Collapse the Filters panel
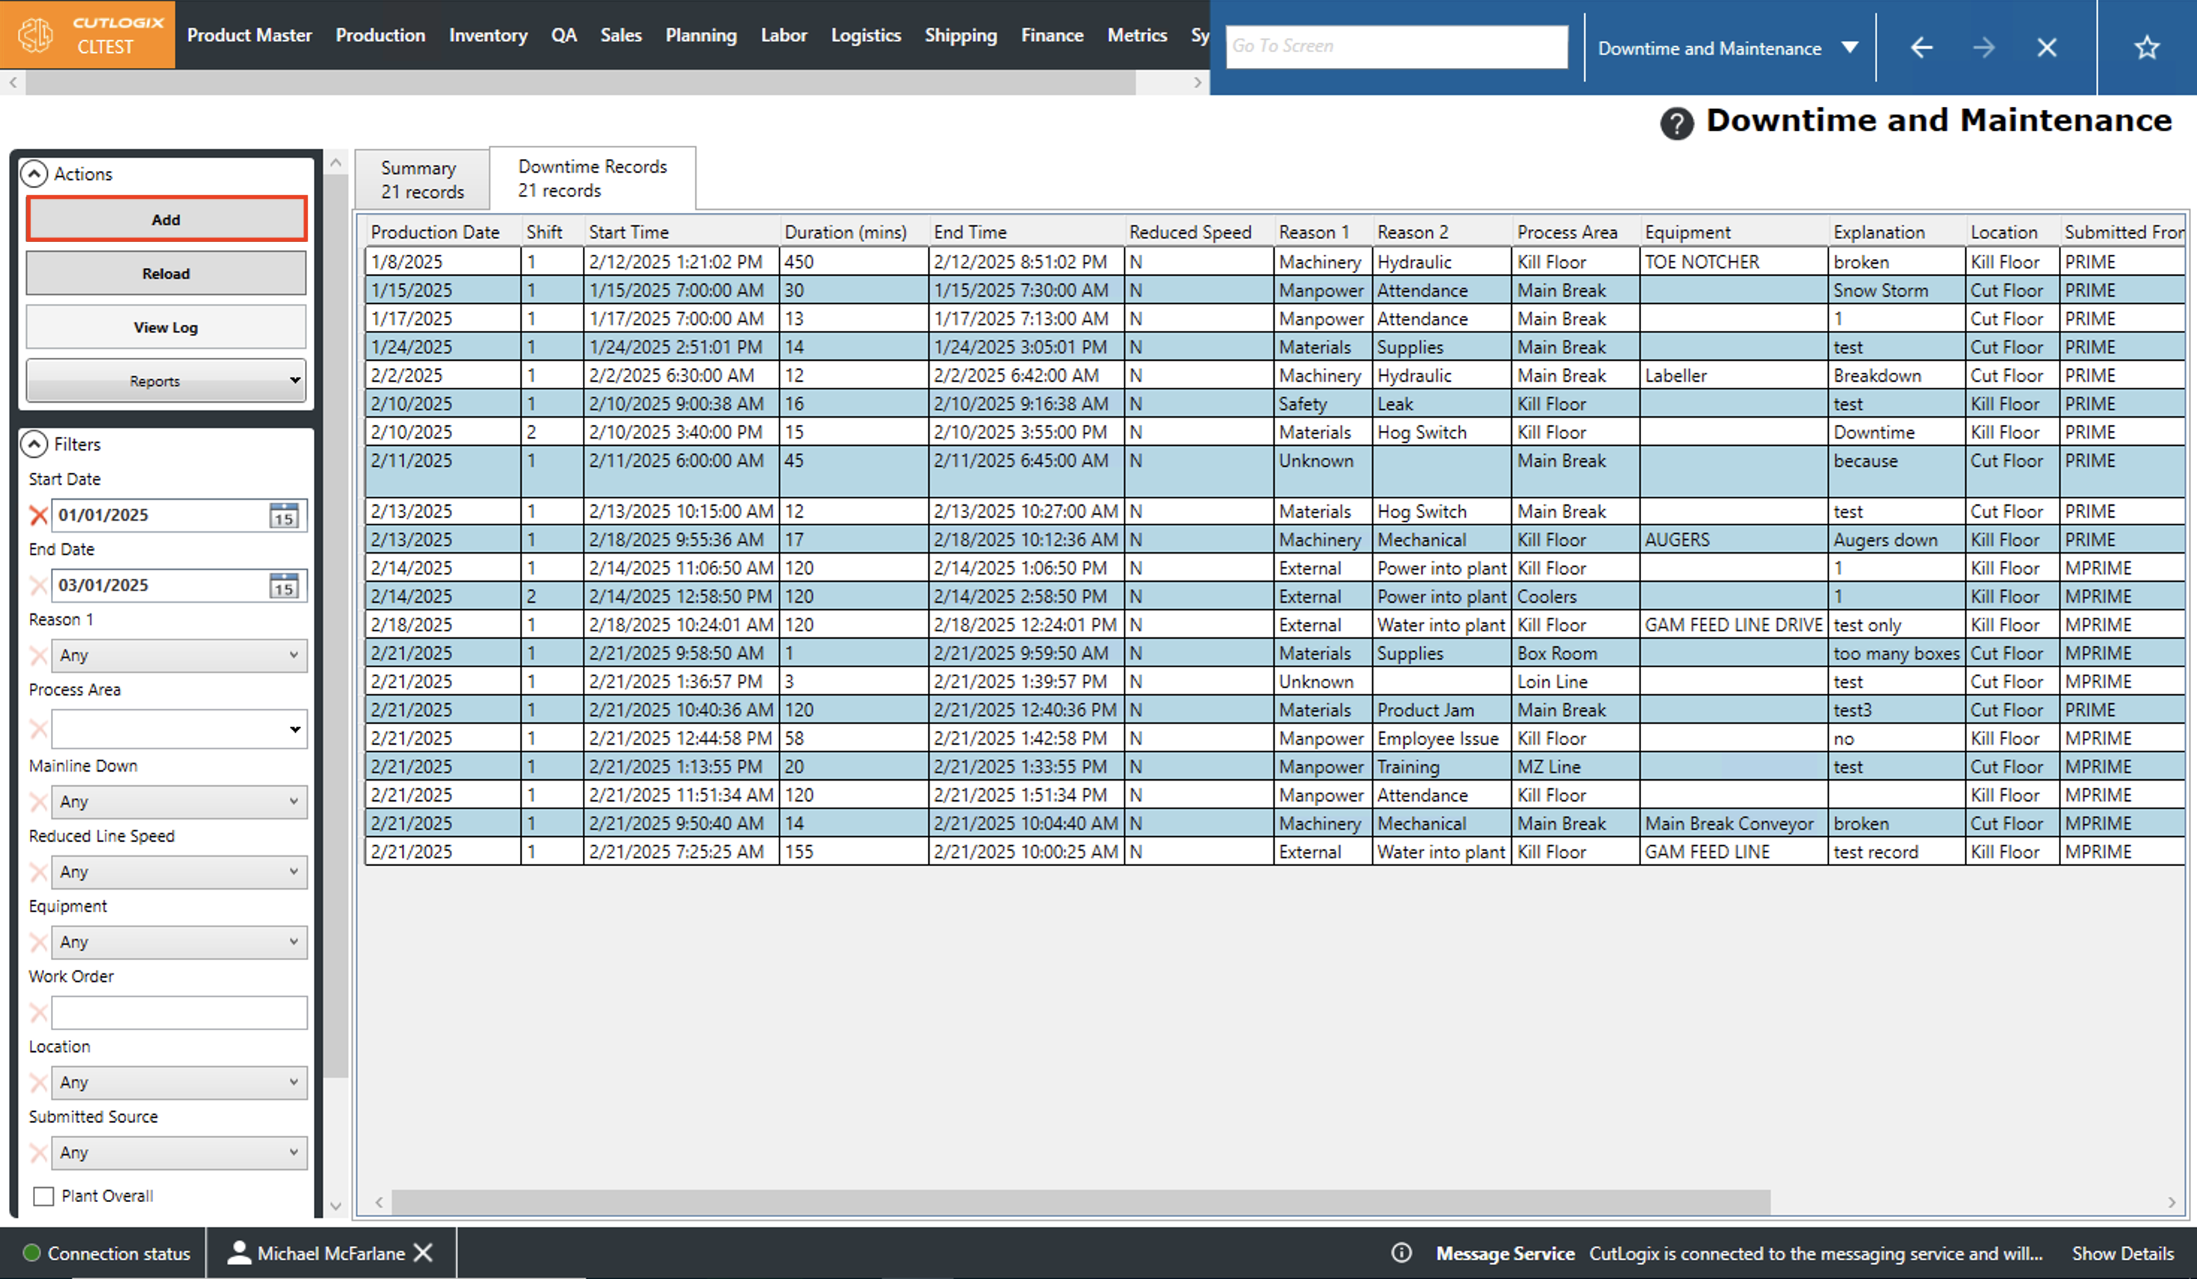The image size is (2197, 1279). (34, 444)
